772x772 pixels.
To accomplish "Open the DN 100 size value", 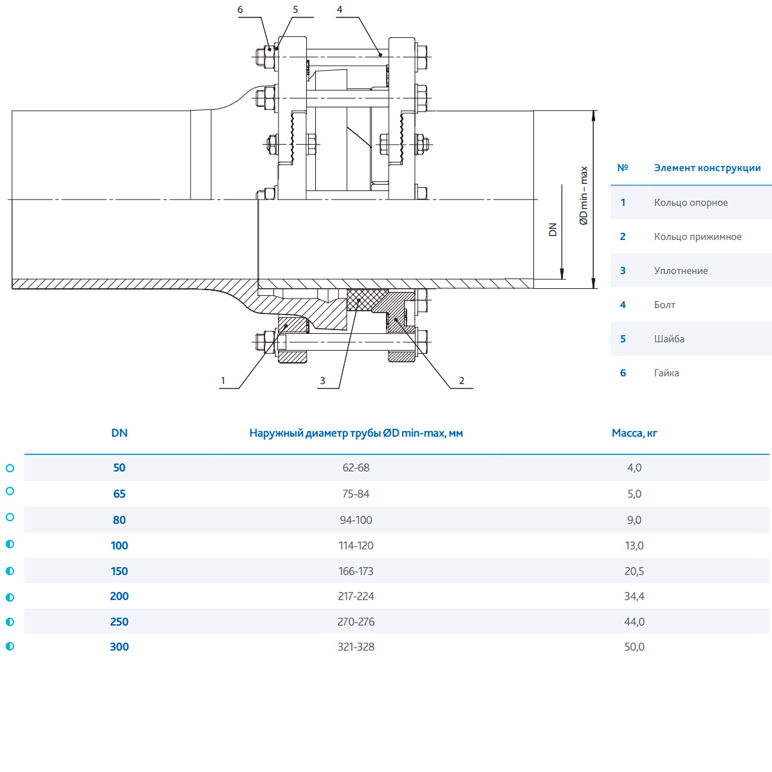I will point(119,546).
